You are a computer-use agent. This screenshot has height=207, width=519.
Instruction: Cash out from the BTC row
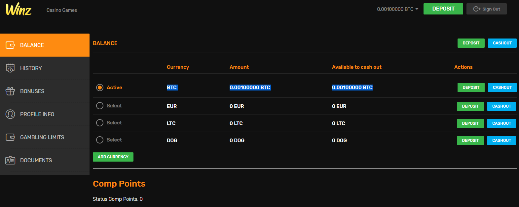point(502,88)
